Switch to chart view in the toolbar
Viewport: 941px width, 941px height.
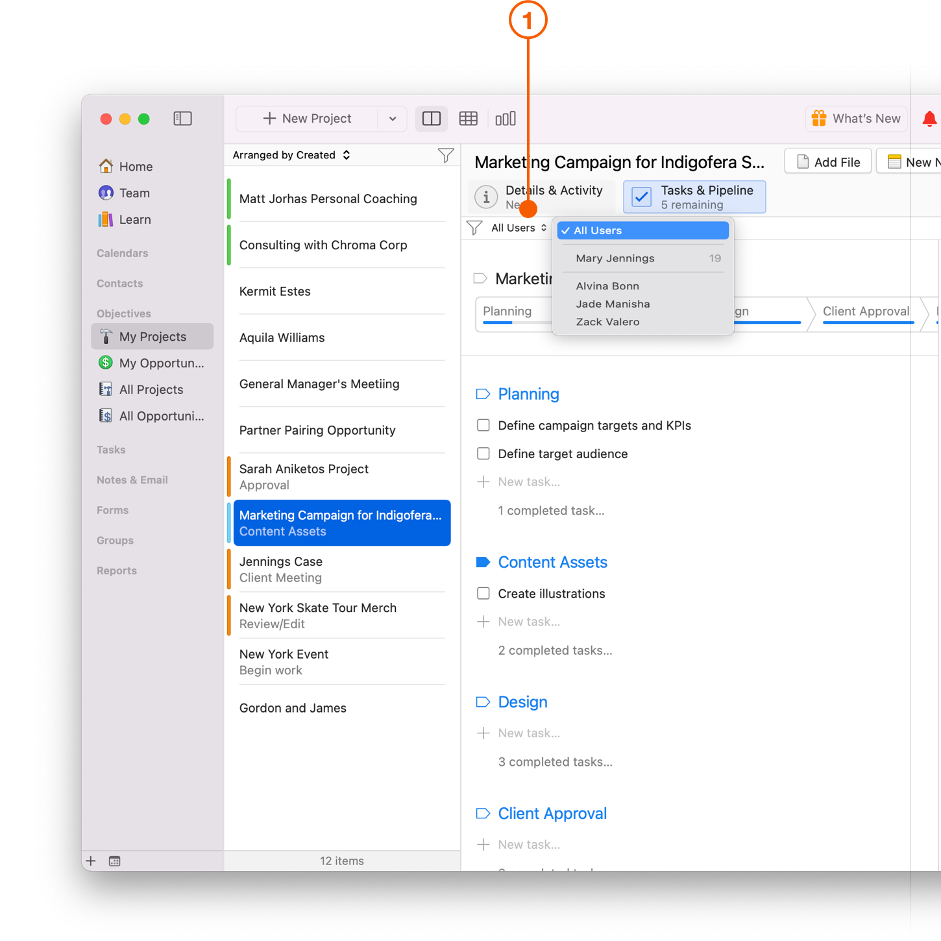click(x=506, y=118)
